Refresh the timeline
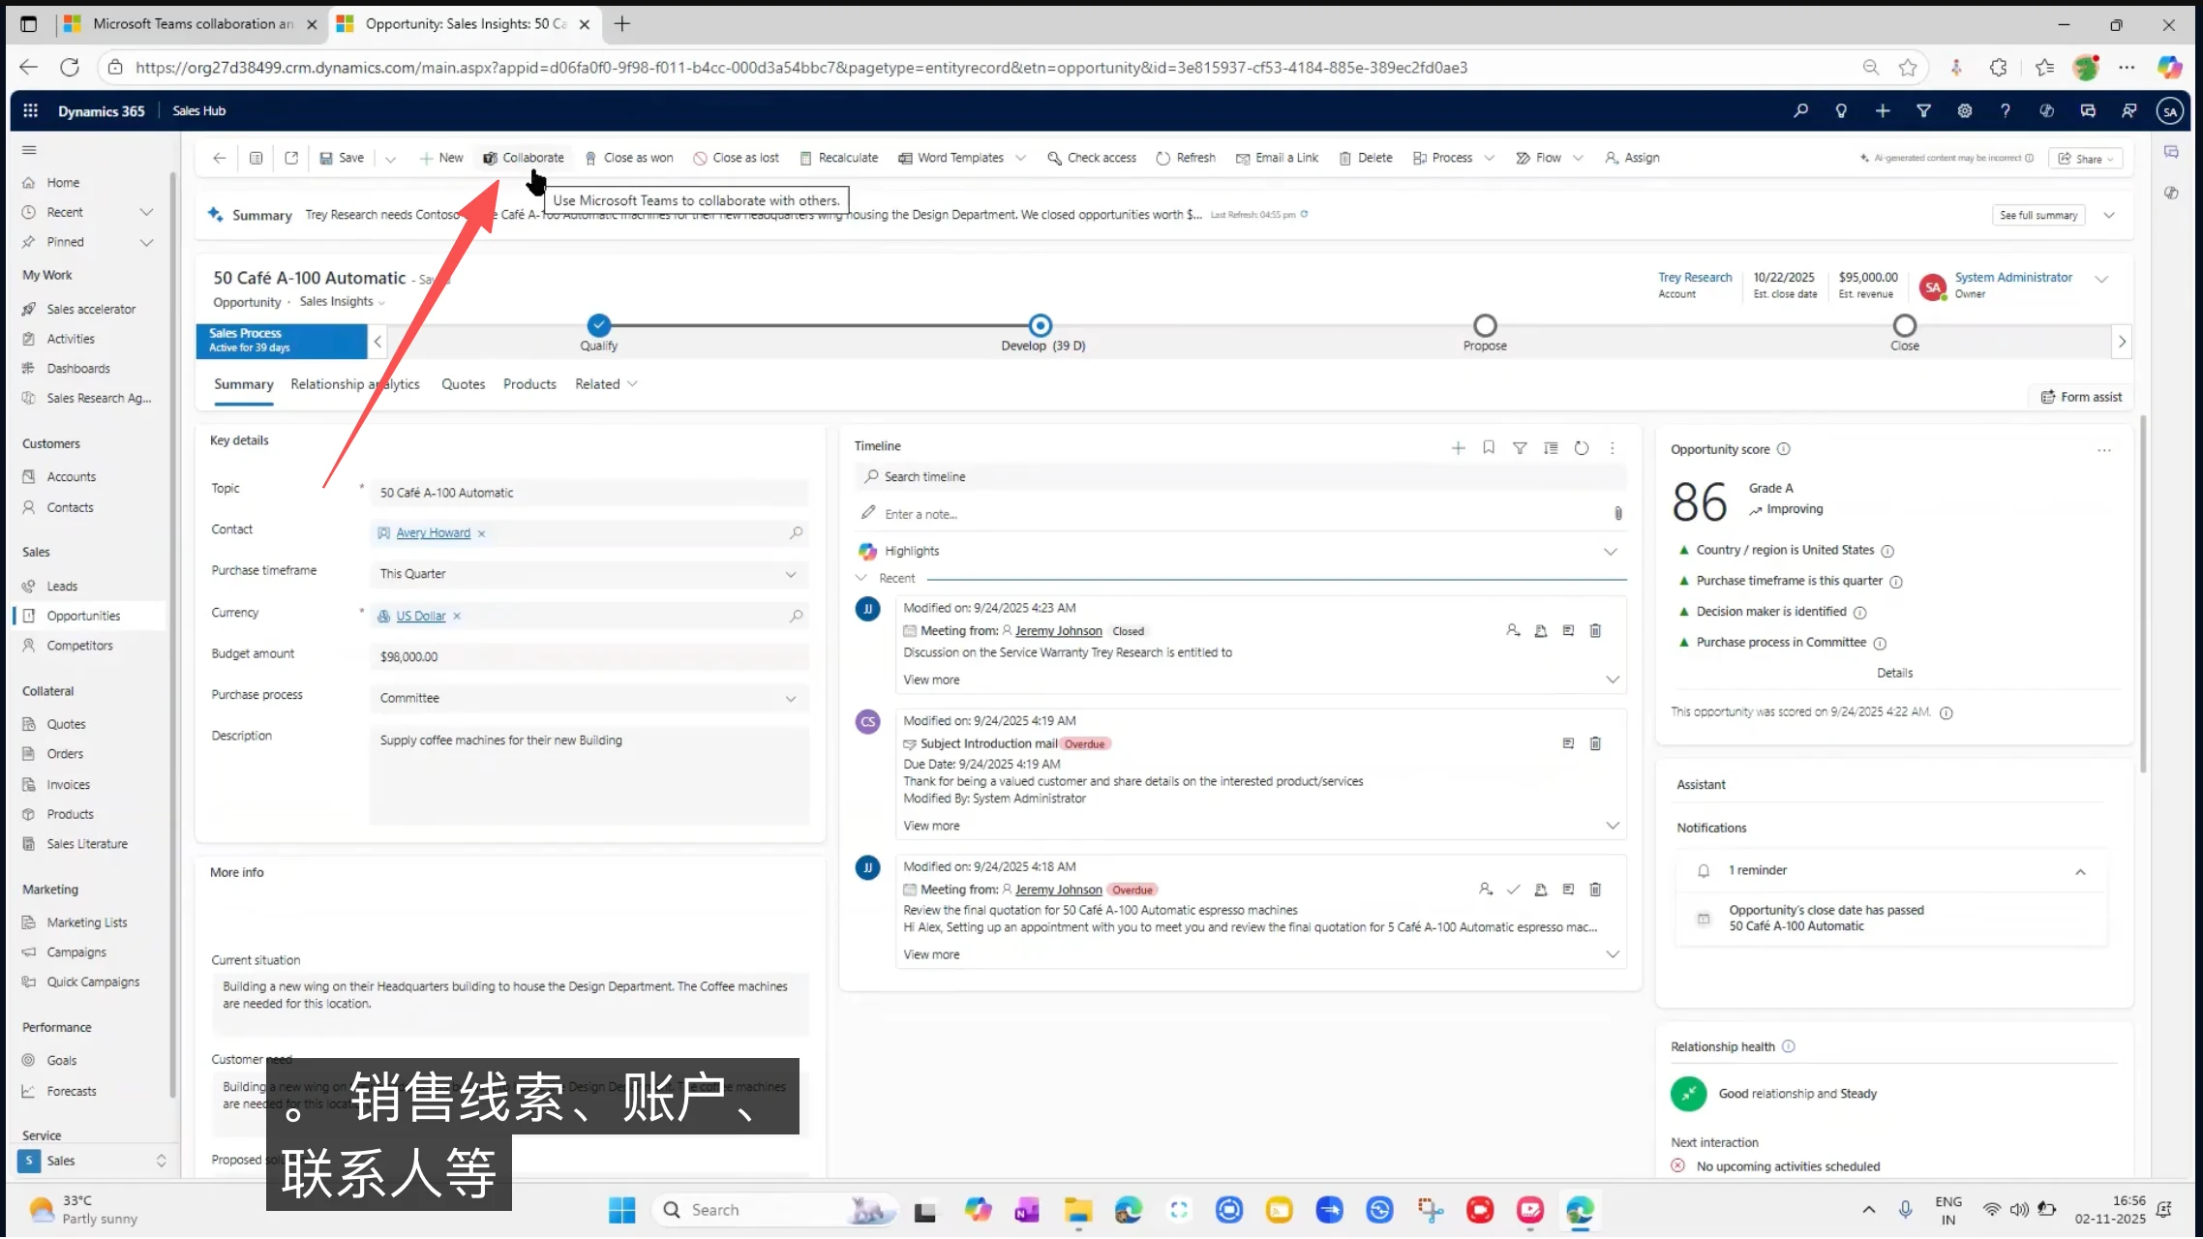 point(1582,447)
